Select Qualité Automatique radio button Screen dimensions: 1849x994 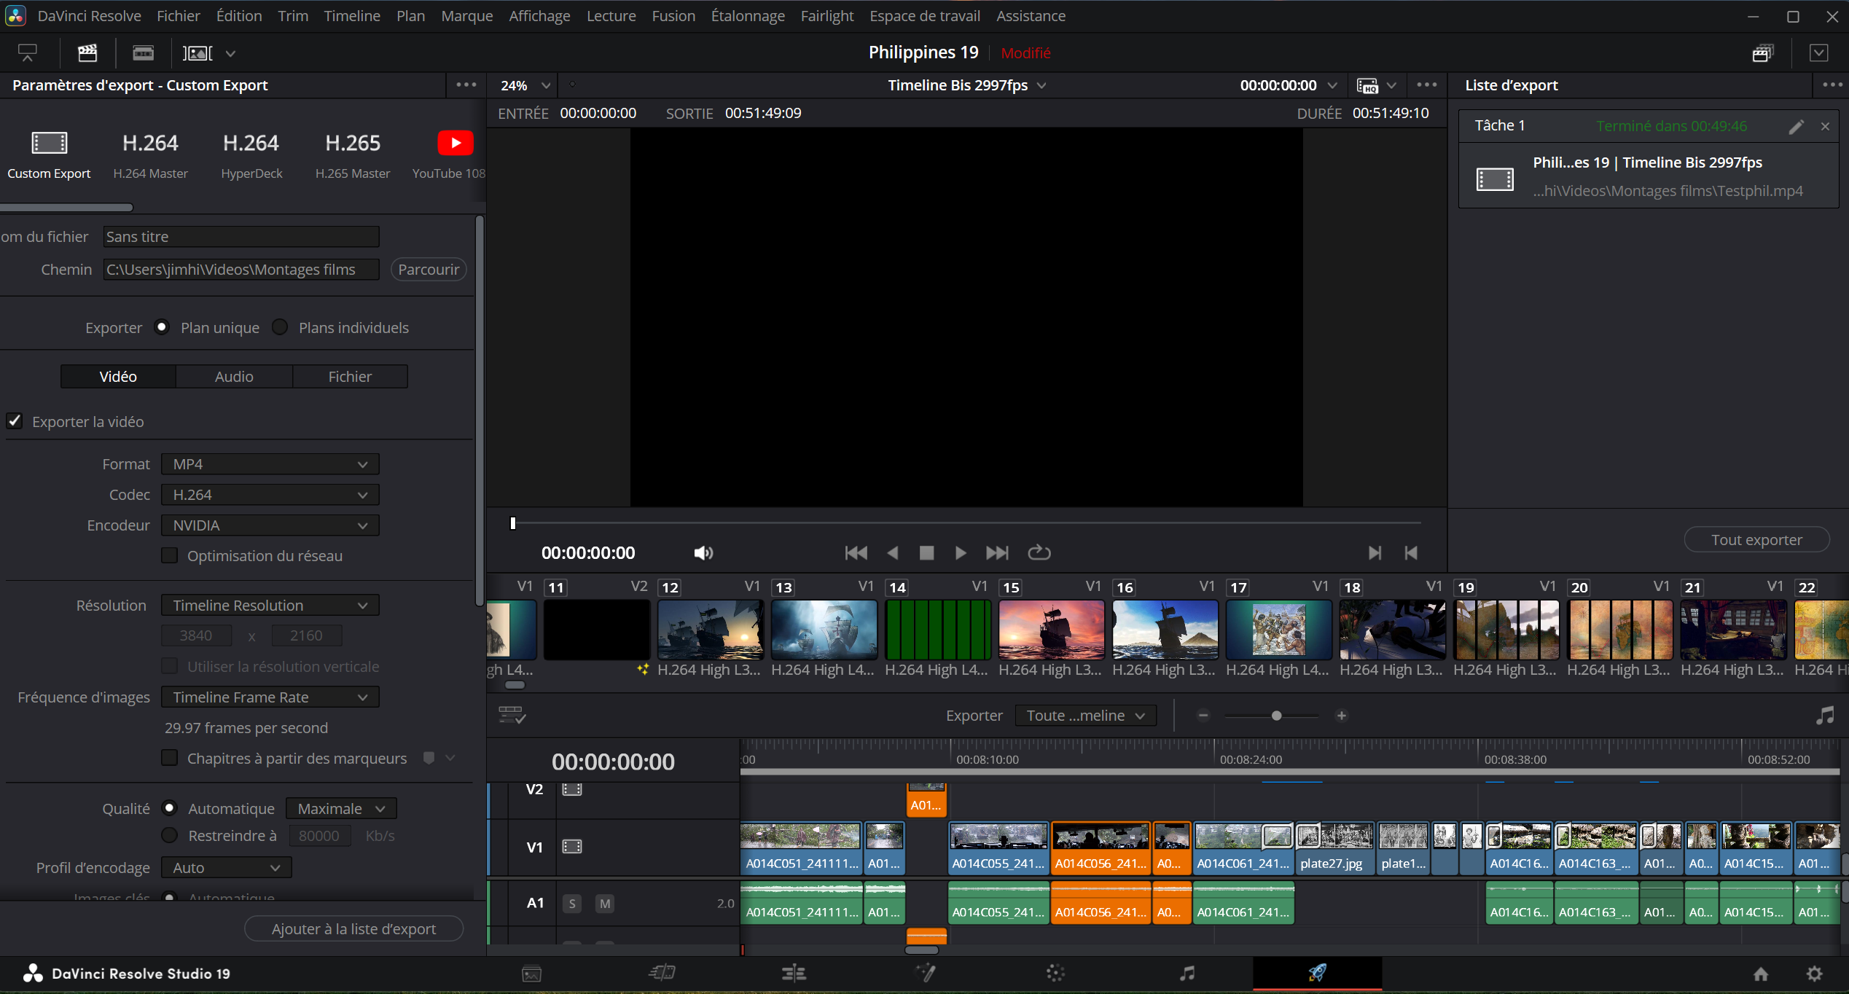click(169, 808)
